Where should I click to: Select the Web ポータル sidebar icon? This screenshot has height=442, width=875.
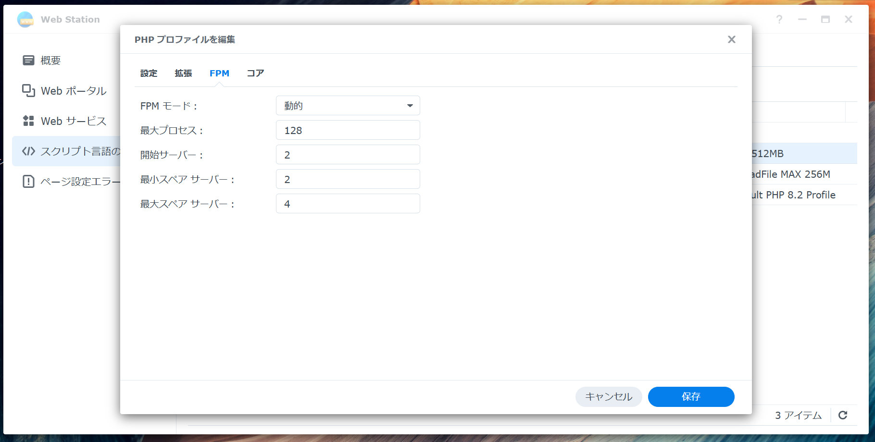coord(28,91)
